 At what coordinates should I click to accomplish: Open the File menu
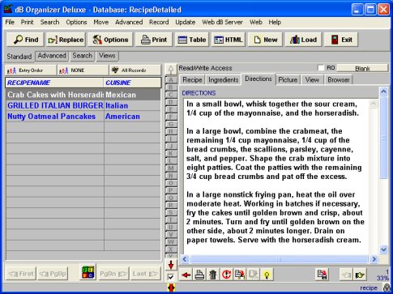(x=10, y=22)
